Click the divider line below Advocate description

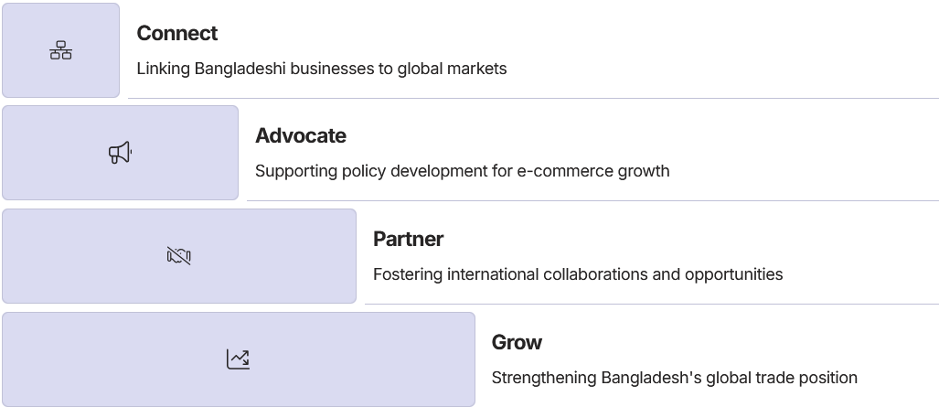click(592, 200)
